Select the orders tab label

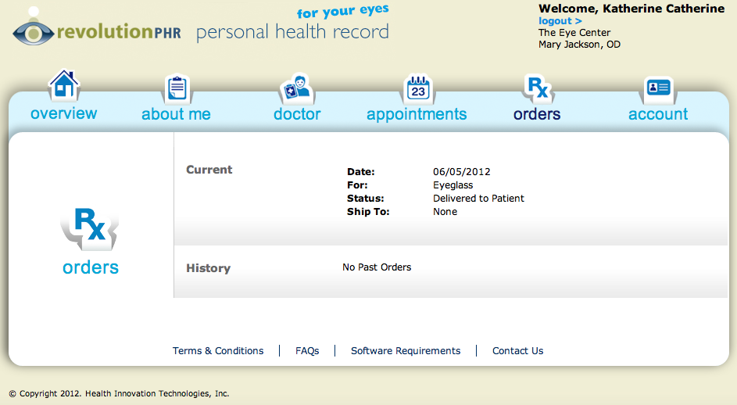[x=537, y=114]
